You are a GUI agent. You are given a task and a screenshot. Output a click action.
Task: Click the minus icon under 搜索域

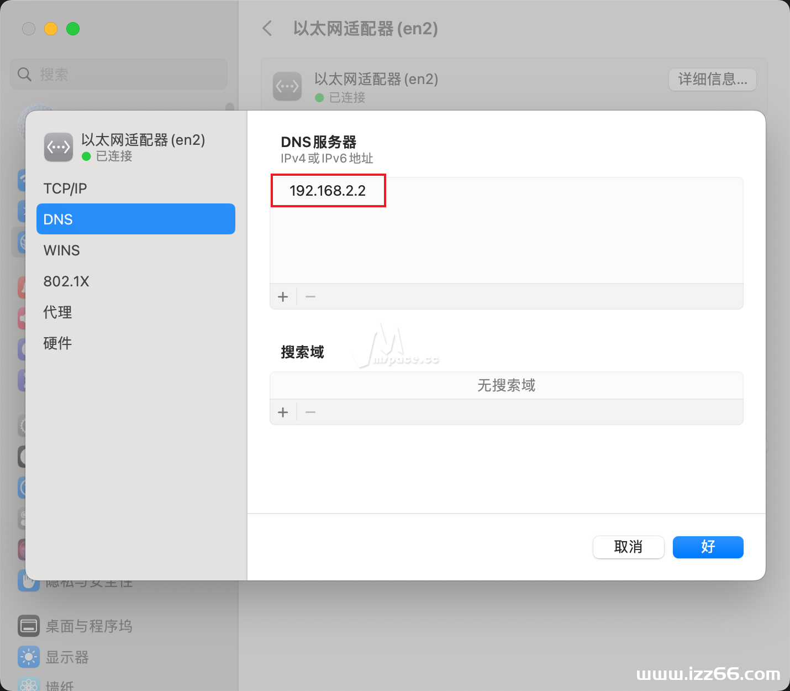(310, 412)
